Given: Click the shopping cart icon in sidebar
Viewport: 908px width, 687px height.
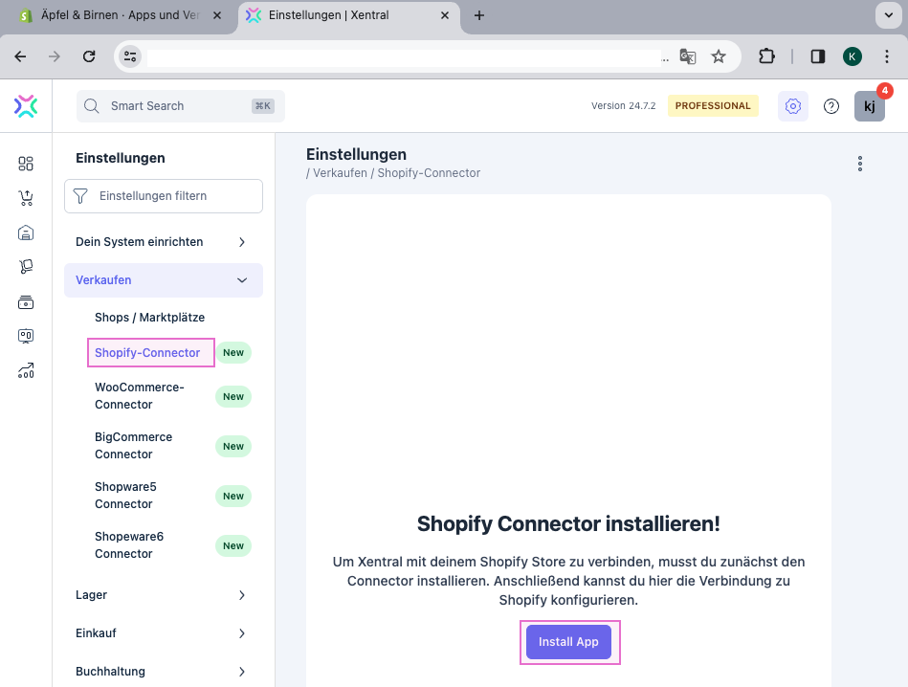Looking at the screenshot, I should pyautogui.click(x=26, y=198).
